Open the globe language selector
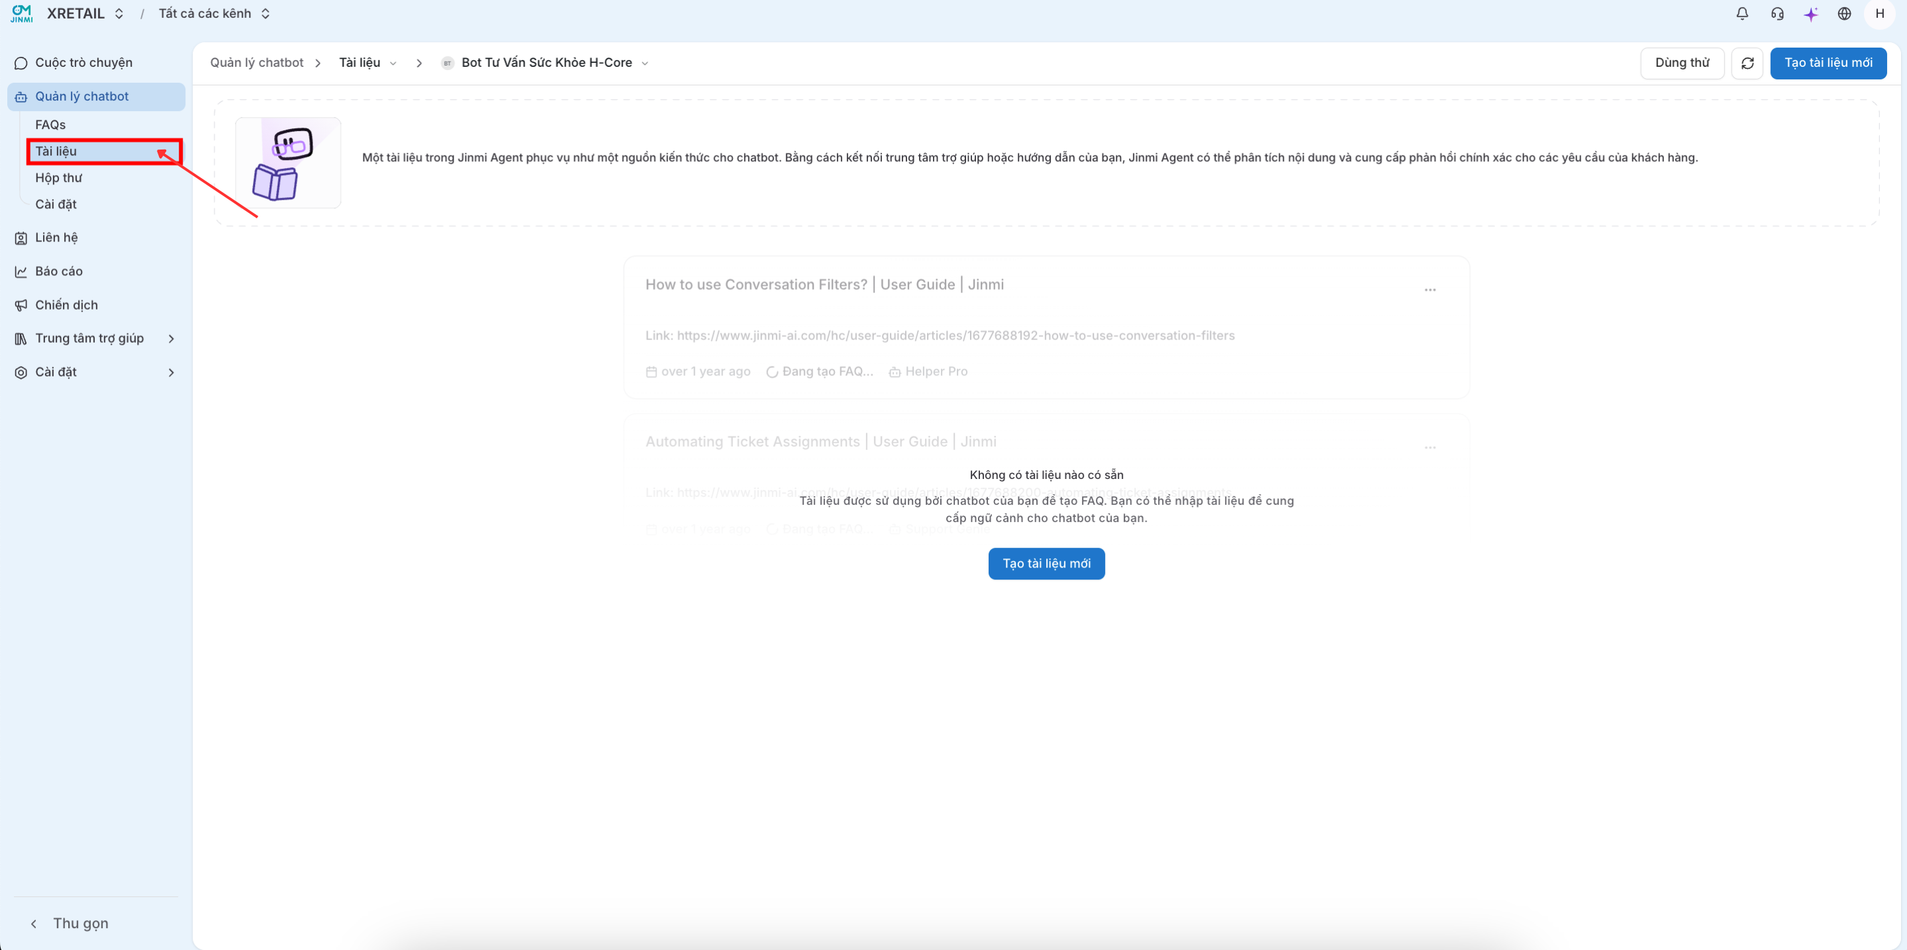Image resolution: width=1907 pixels, height=950 pixels. pyautogui.click(x=1844, y=13)
